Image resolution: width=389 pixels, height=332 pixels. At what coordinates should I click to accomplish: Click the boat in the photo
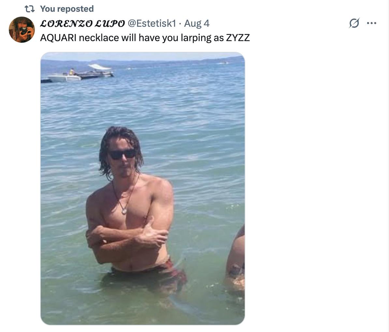click(78, 73)
